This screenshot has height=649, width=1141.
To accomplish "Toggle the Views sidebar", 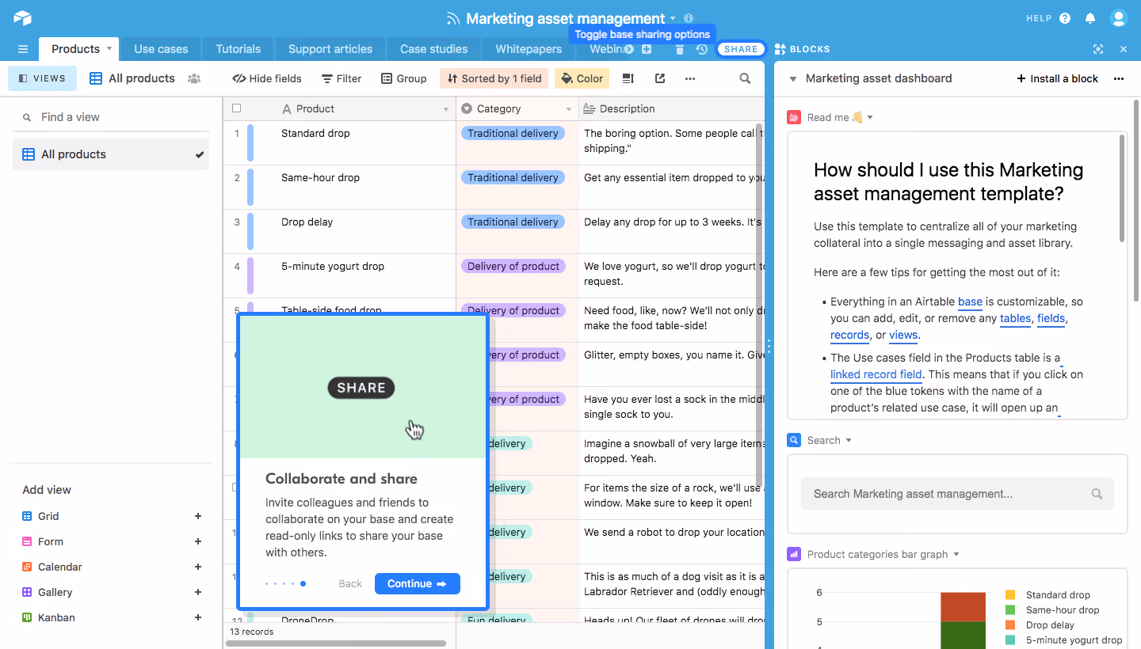I will click(x=43, y=78).
